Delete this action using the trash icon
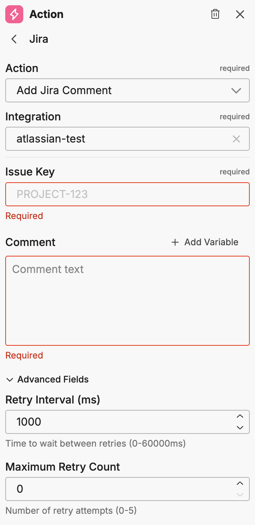The image size is (255, 525). [x=215, y=14]
